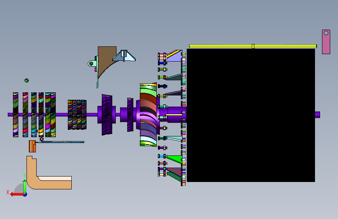Click the bright green triangular gusset

click(x=176, y=159)
